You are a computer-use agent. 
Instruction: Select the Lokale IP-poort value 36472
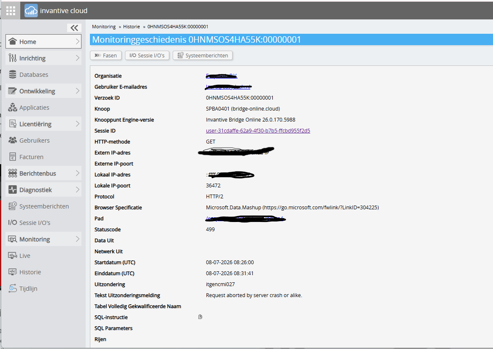pyautogui.click(x=213, y=186)
